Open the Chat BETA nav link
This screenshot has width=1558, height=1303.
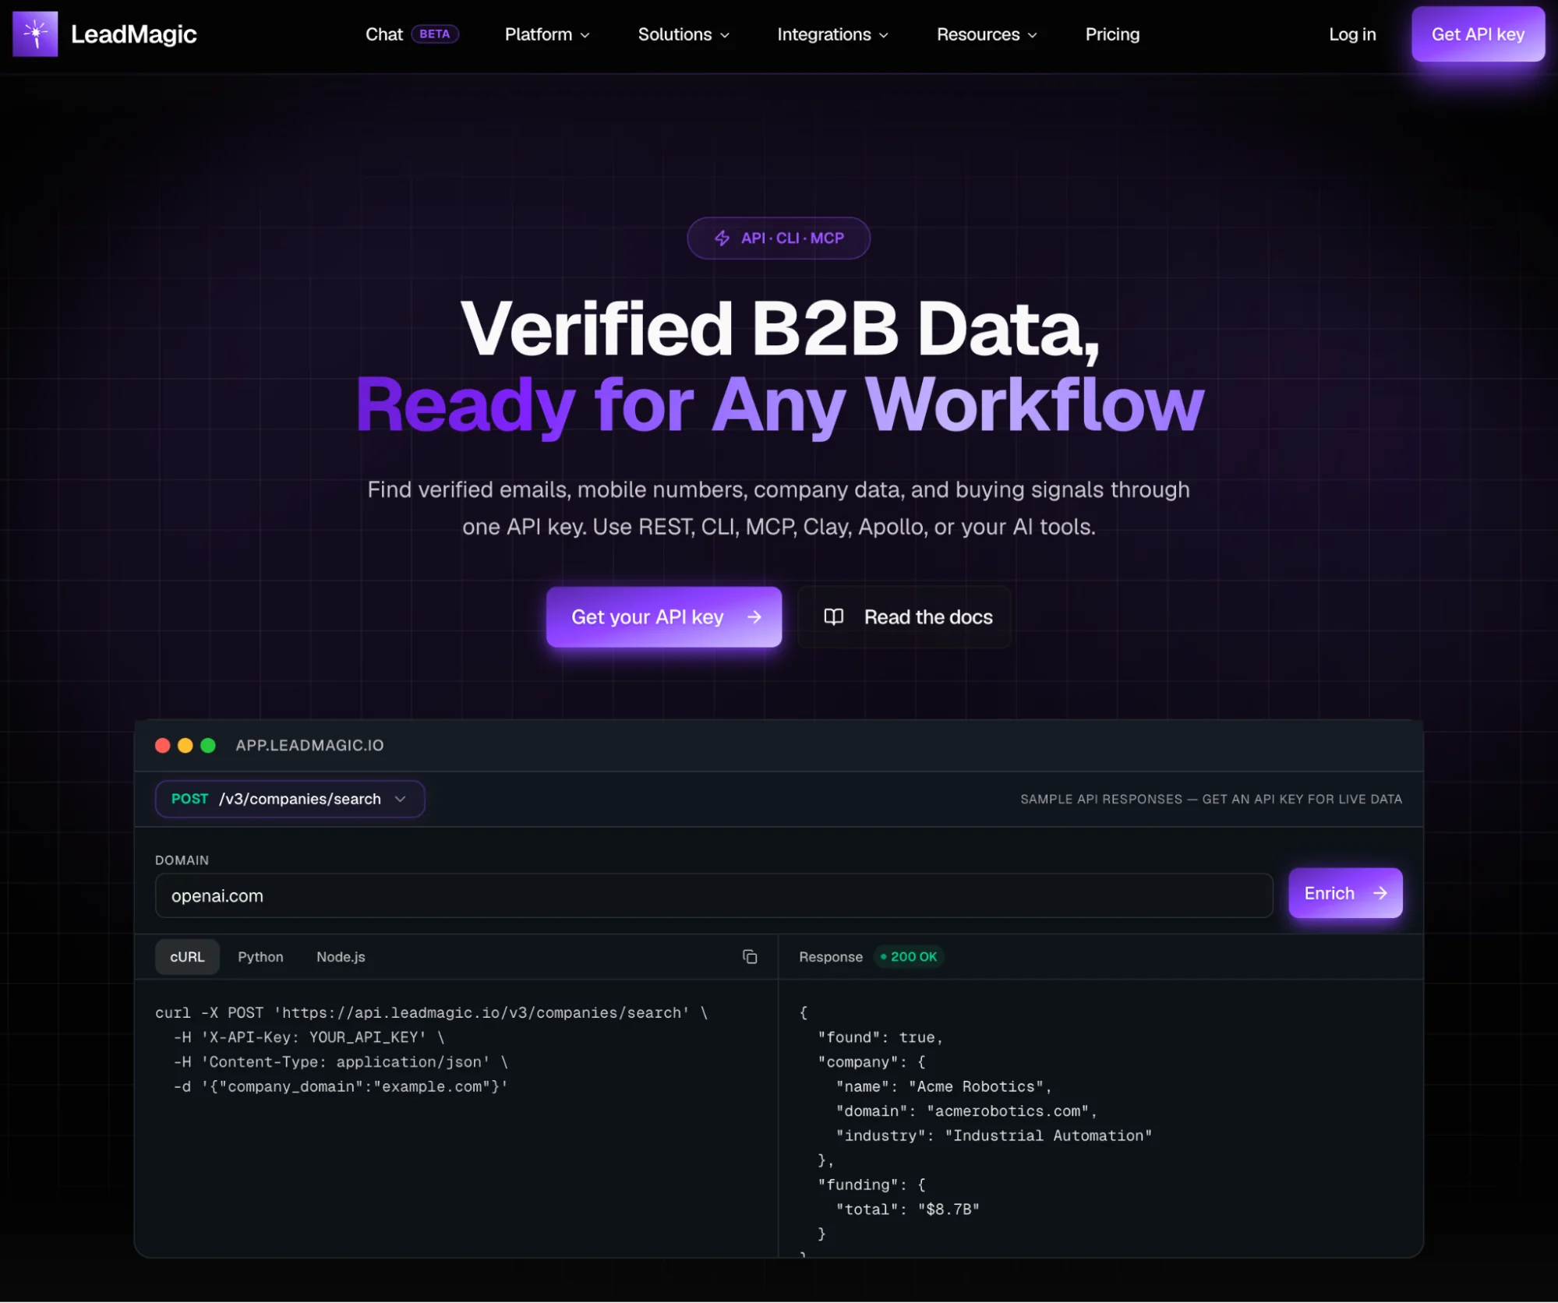tap(412, 34)
